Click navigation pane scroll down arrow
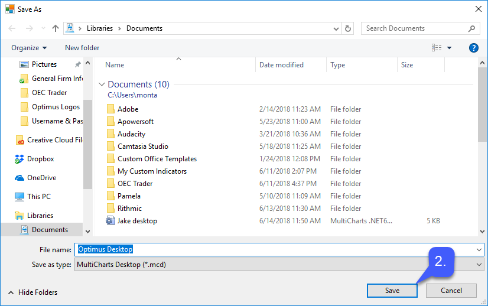 [88, 232]
